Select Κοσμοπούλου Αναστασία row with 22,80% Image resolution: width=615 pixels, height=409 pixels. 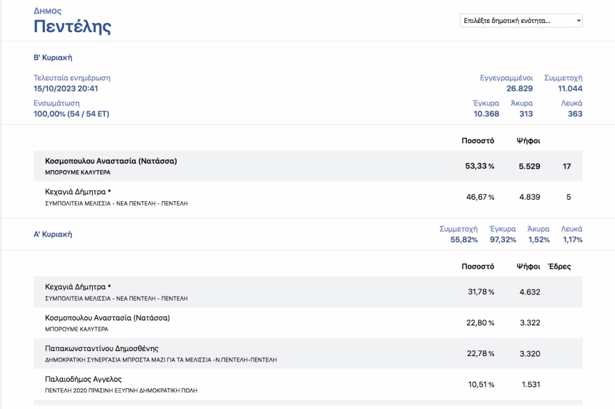click(307, 322)
